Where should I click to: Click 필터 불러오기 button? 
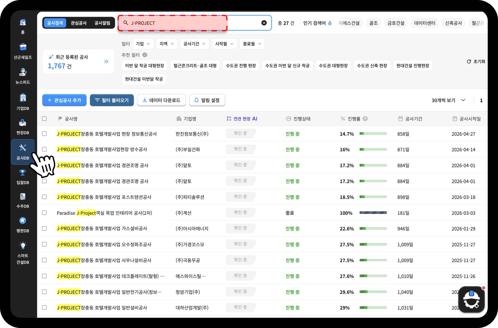point(112,100)
